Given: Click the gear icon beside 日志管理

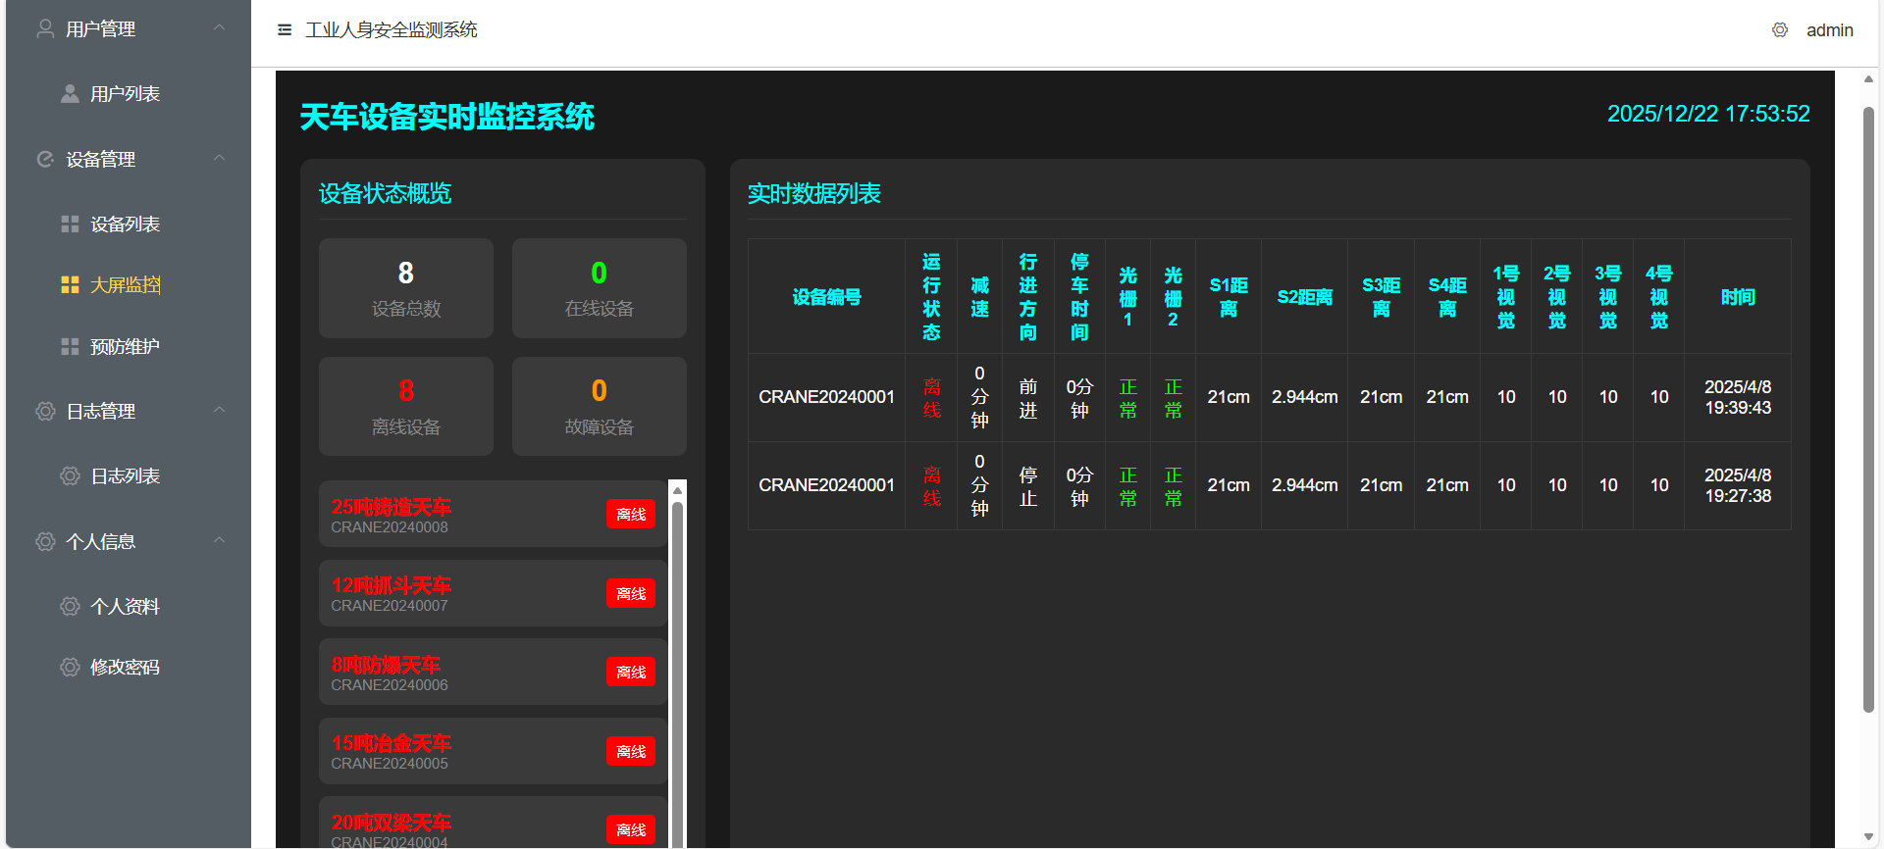Looking at the screenshot, I should point(45,412).
